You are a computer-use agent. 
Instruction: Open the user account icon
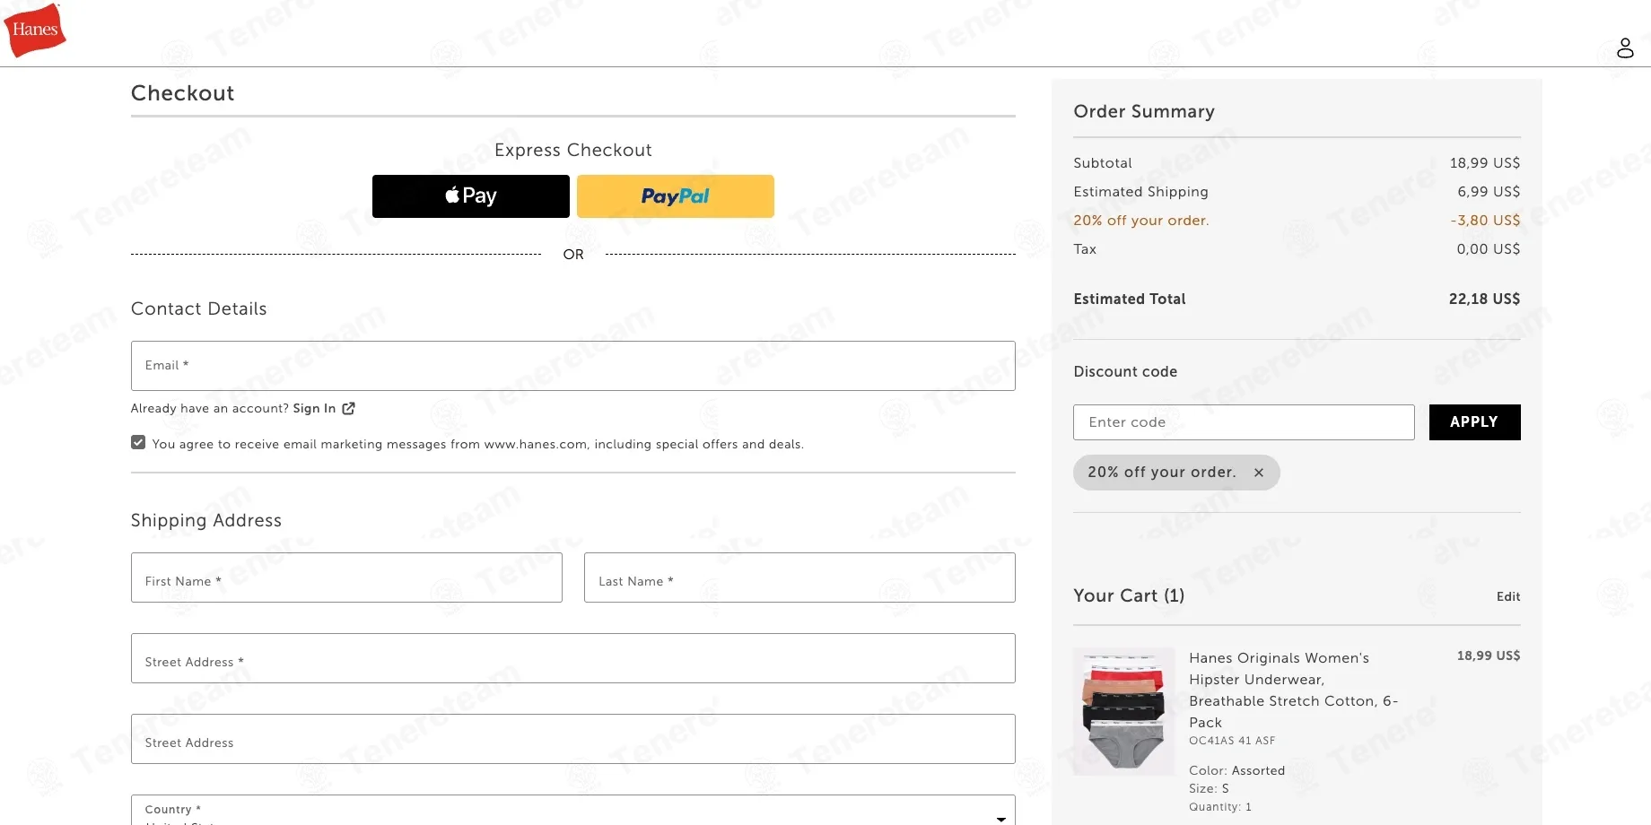point(1625,48)
